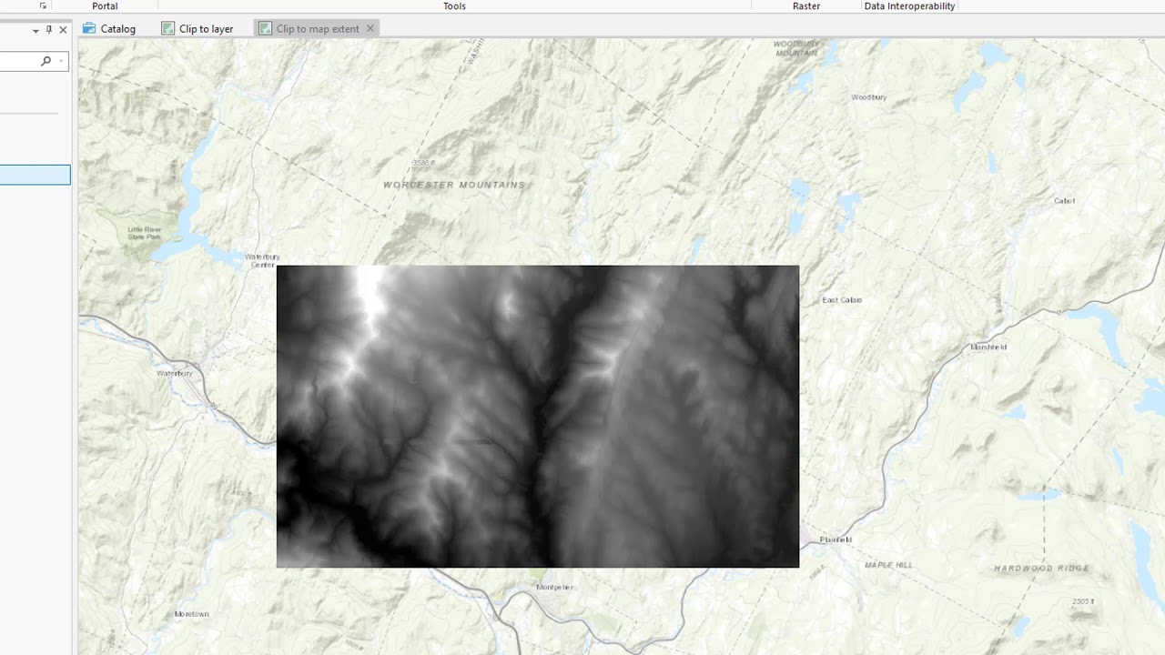
Task: Click the Little River State Park label
Action: (144, 233)
